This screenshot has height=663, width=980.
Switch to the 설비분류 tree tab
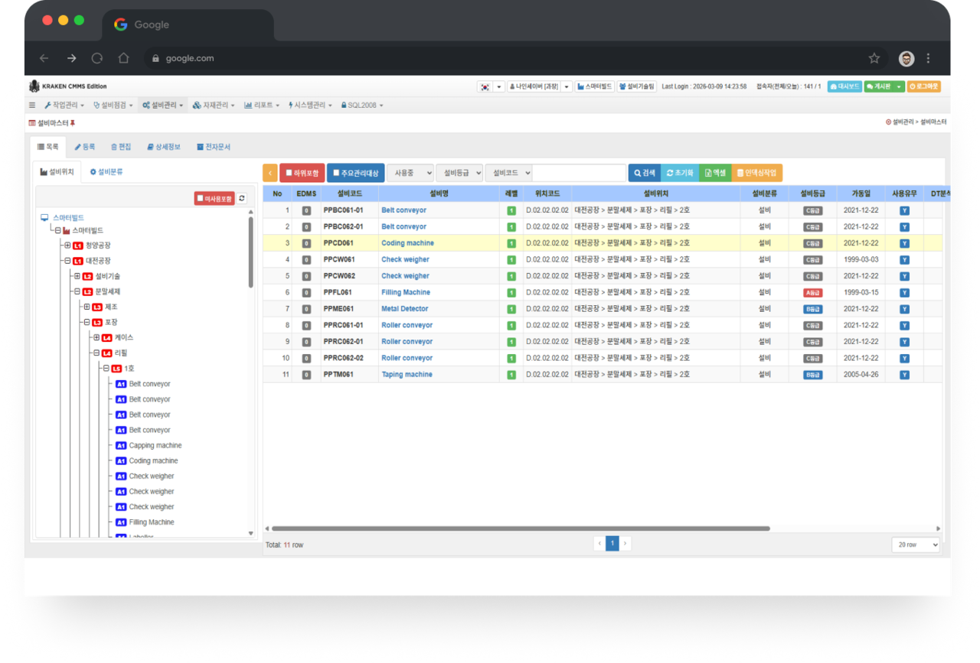tap(106, 172)
